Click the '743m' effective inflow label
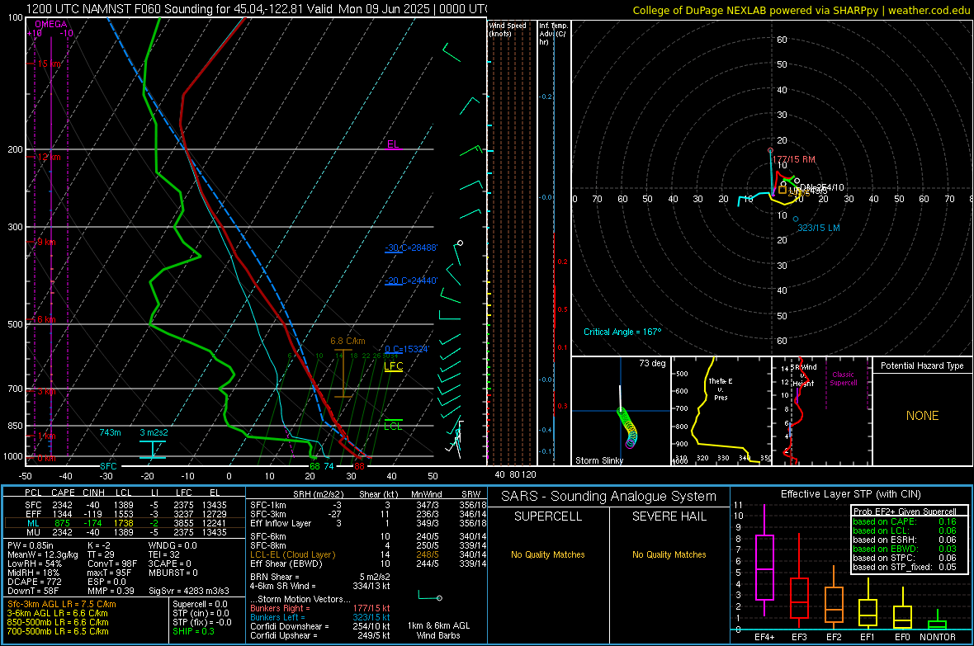The height and width of the screenshot is (646, 974). pyautogui.click(x=110, y=432)
